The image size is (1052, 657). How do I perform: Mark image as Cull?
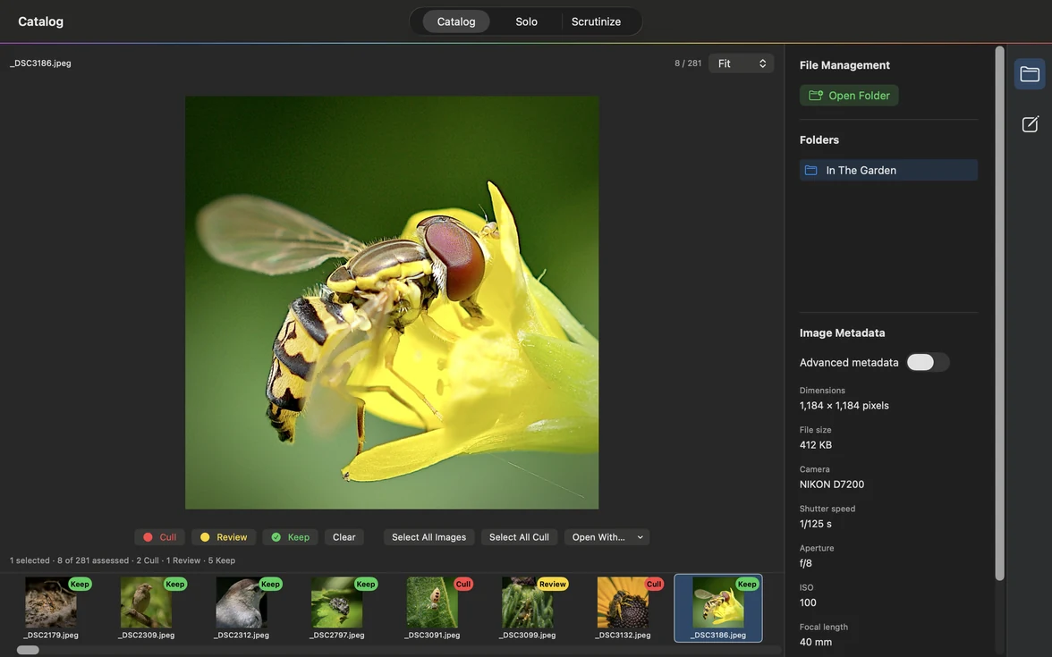(x=159, y=537)
